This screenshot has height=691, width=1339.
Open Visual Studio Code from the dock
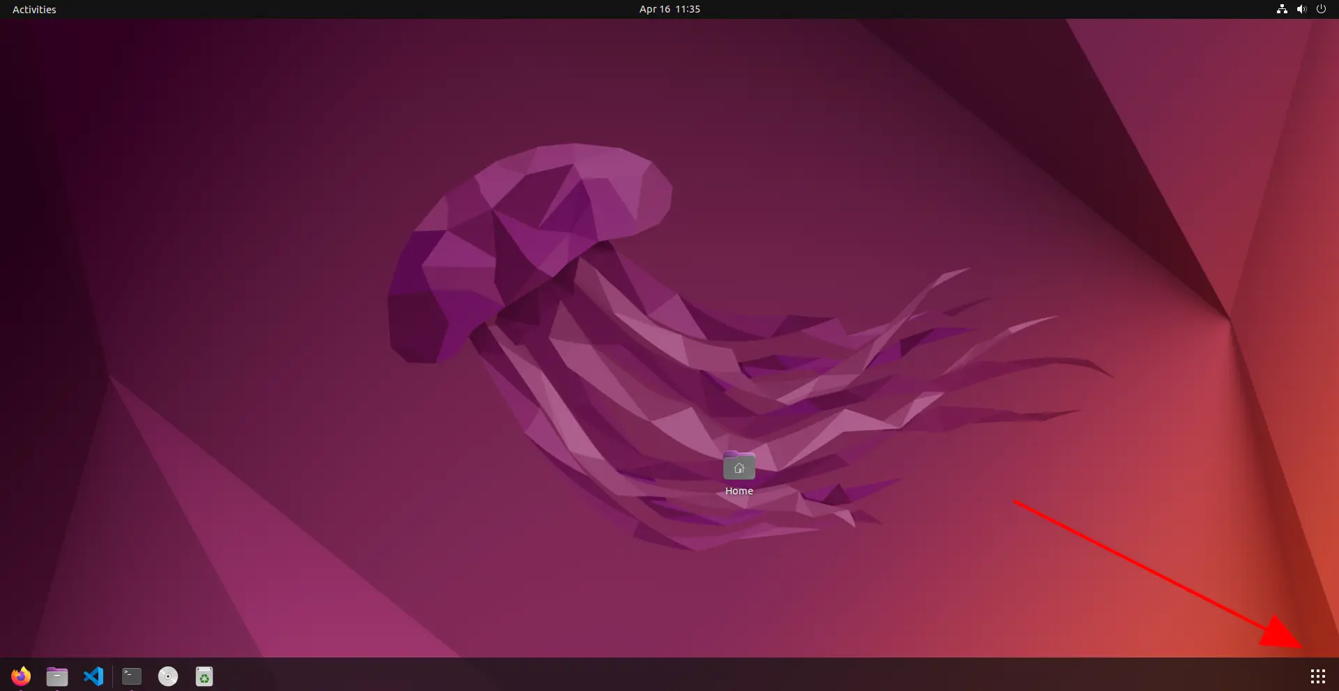point(93,676)
